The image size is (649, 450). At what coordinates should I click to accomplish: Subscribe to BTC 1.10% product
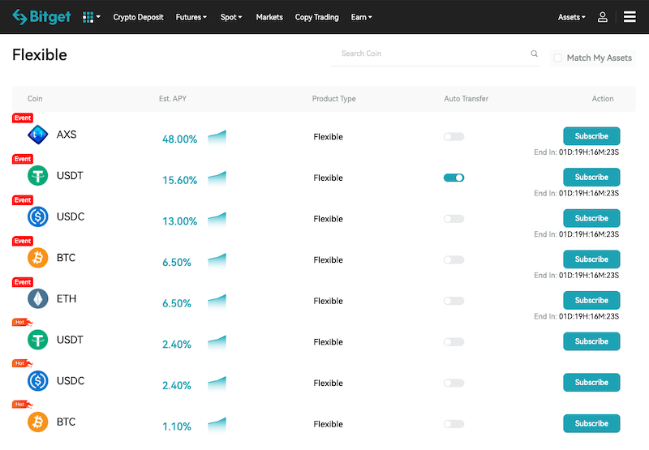point(591,423)
